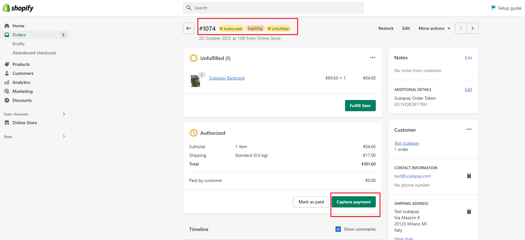Select the order token 6O1VQ8QKY1BH text
This screenshot has height=240, width=525.
click(410, 104)
